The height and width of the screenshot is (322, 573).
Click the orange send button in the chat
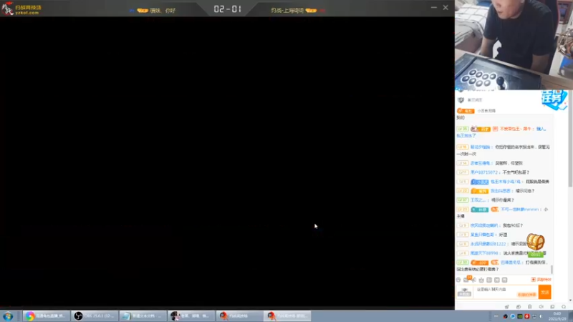[544, 292]
